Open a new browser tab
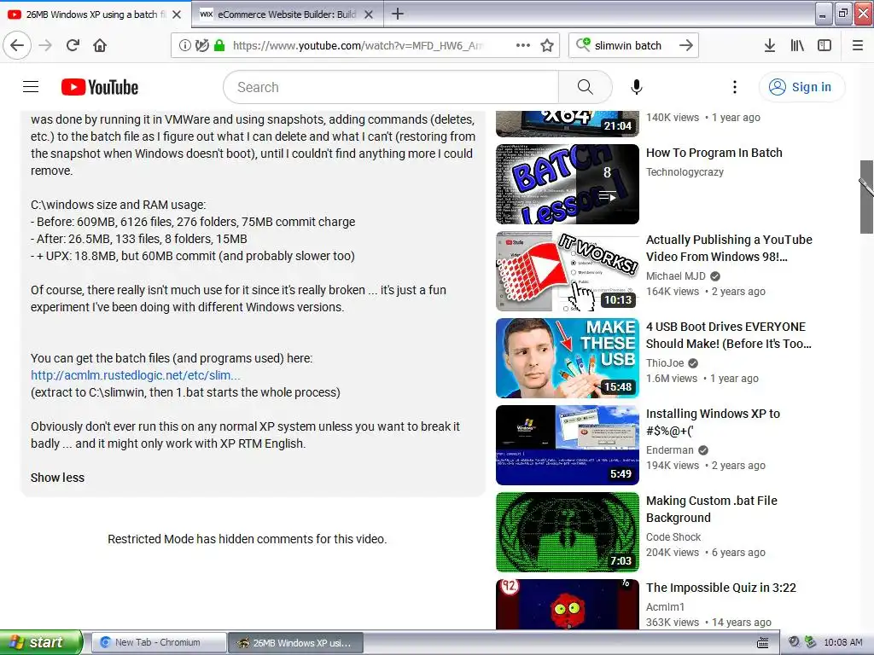This screenshot has height=655, width=874. click(398, 14)
